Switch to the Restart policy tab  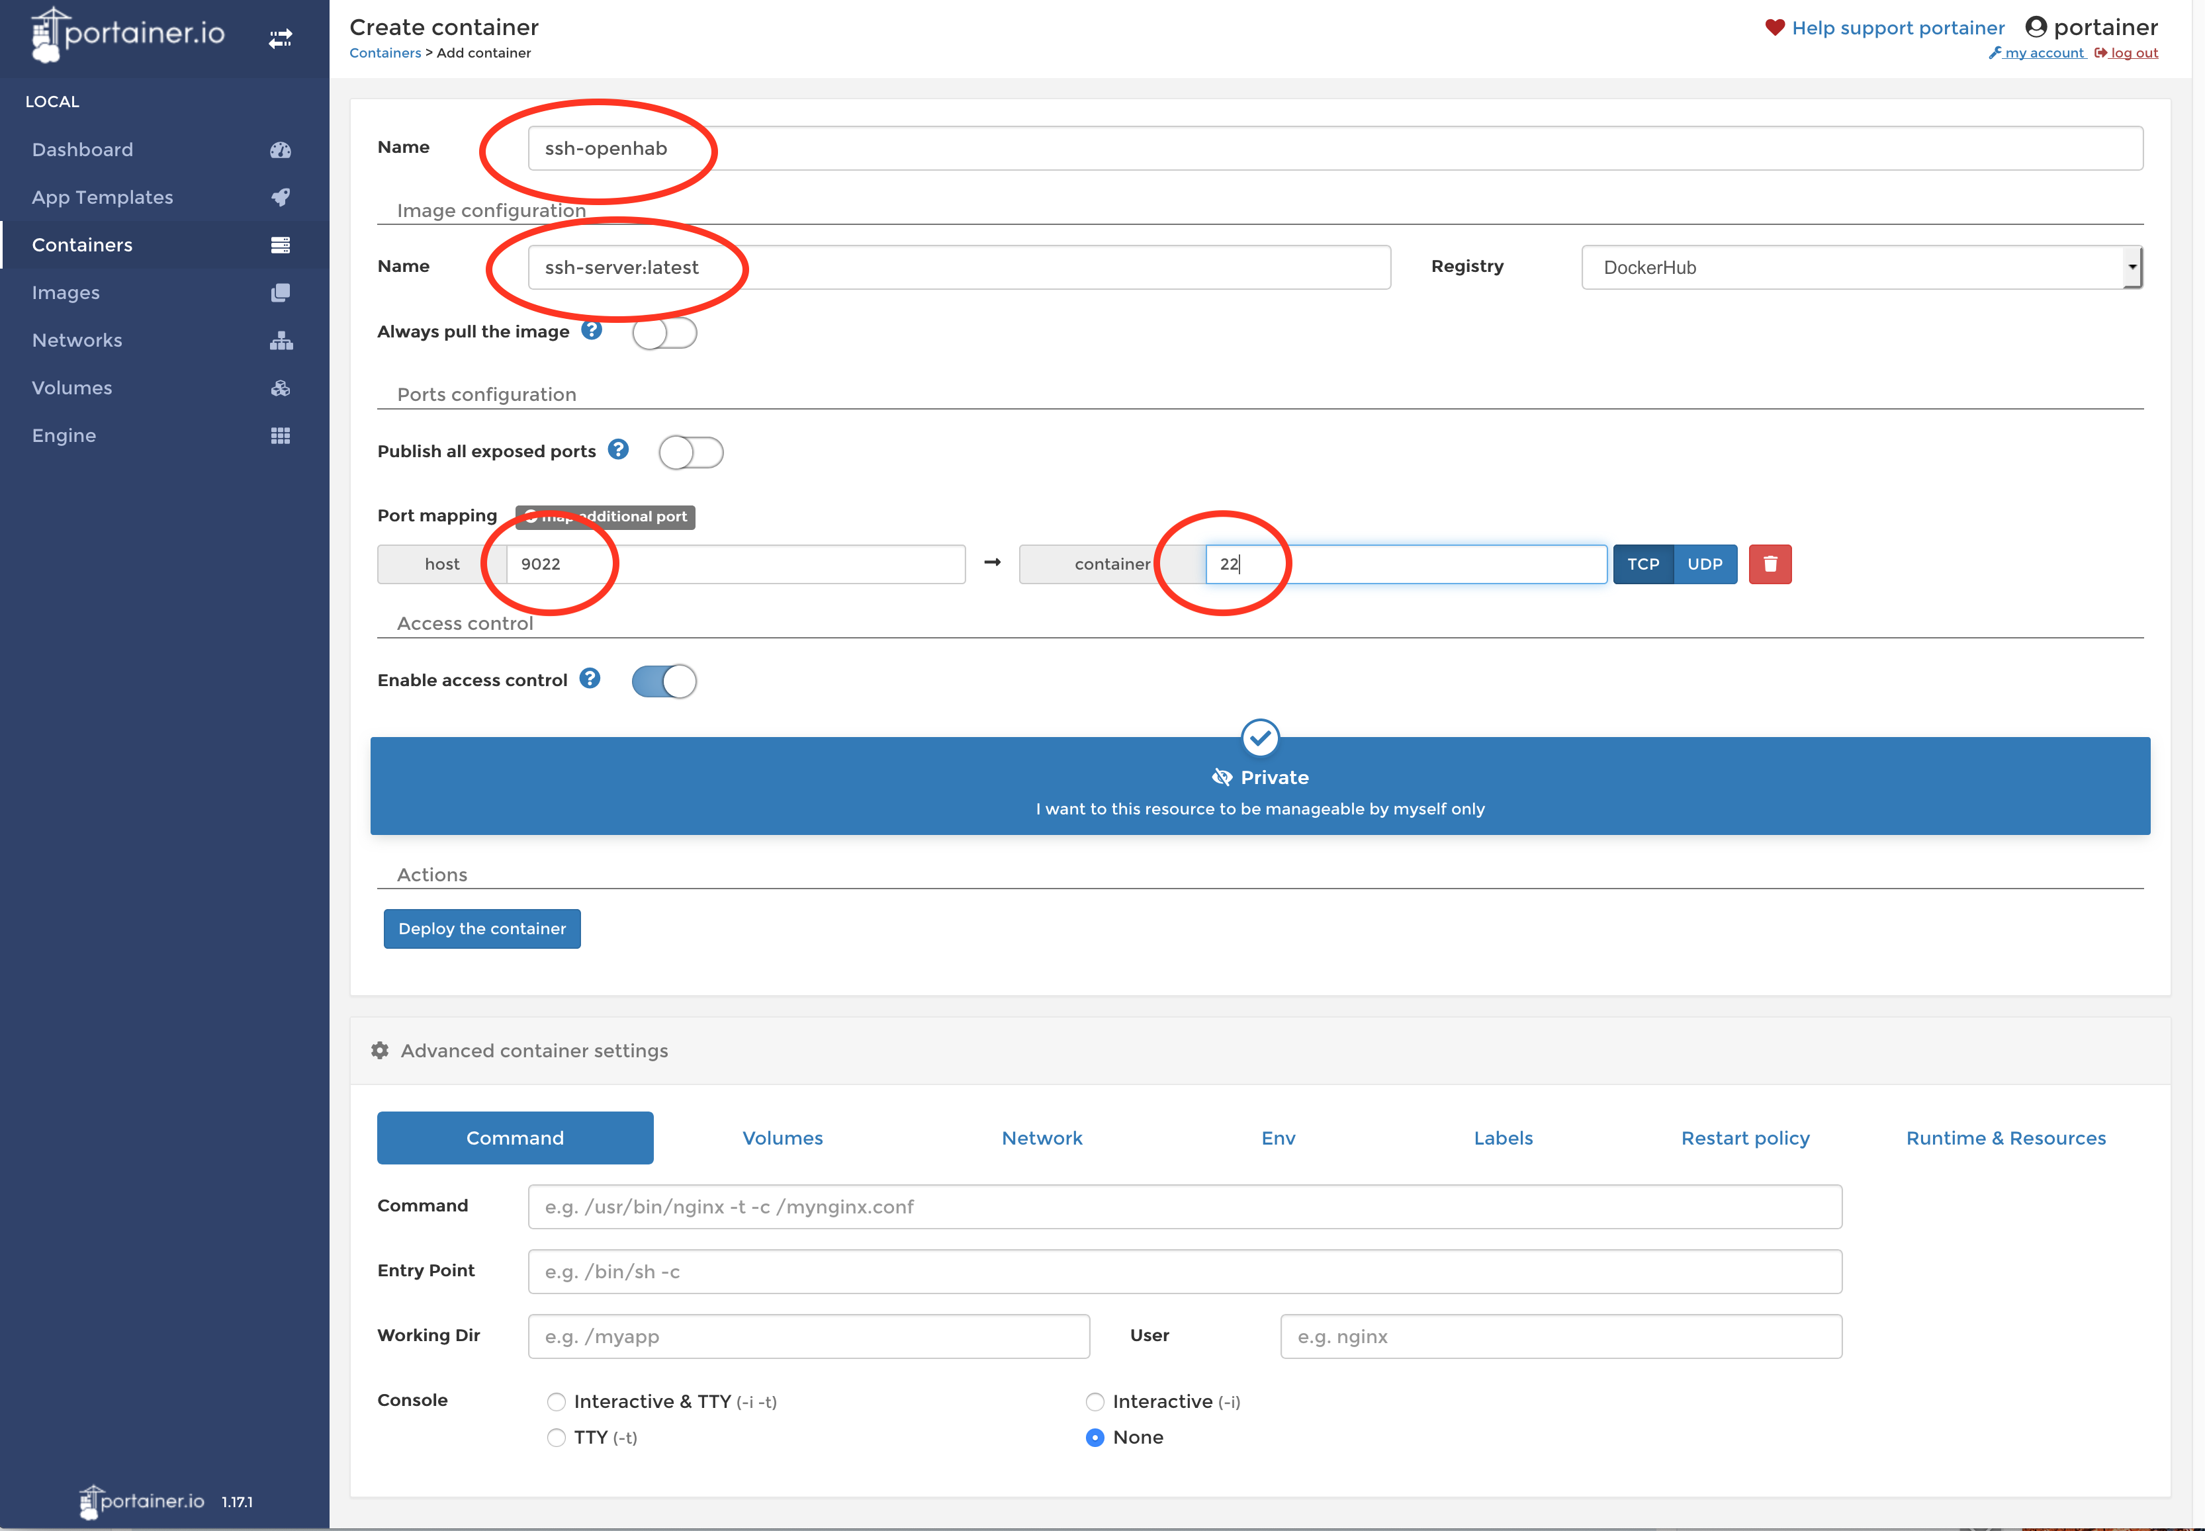tap(1745, 1138)
